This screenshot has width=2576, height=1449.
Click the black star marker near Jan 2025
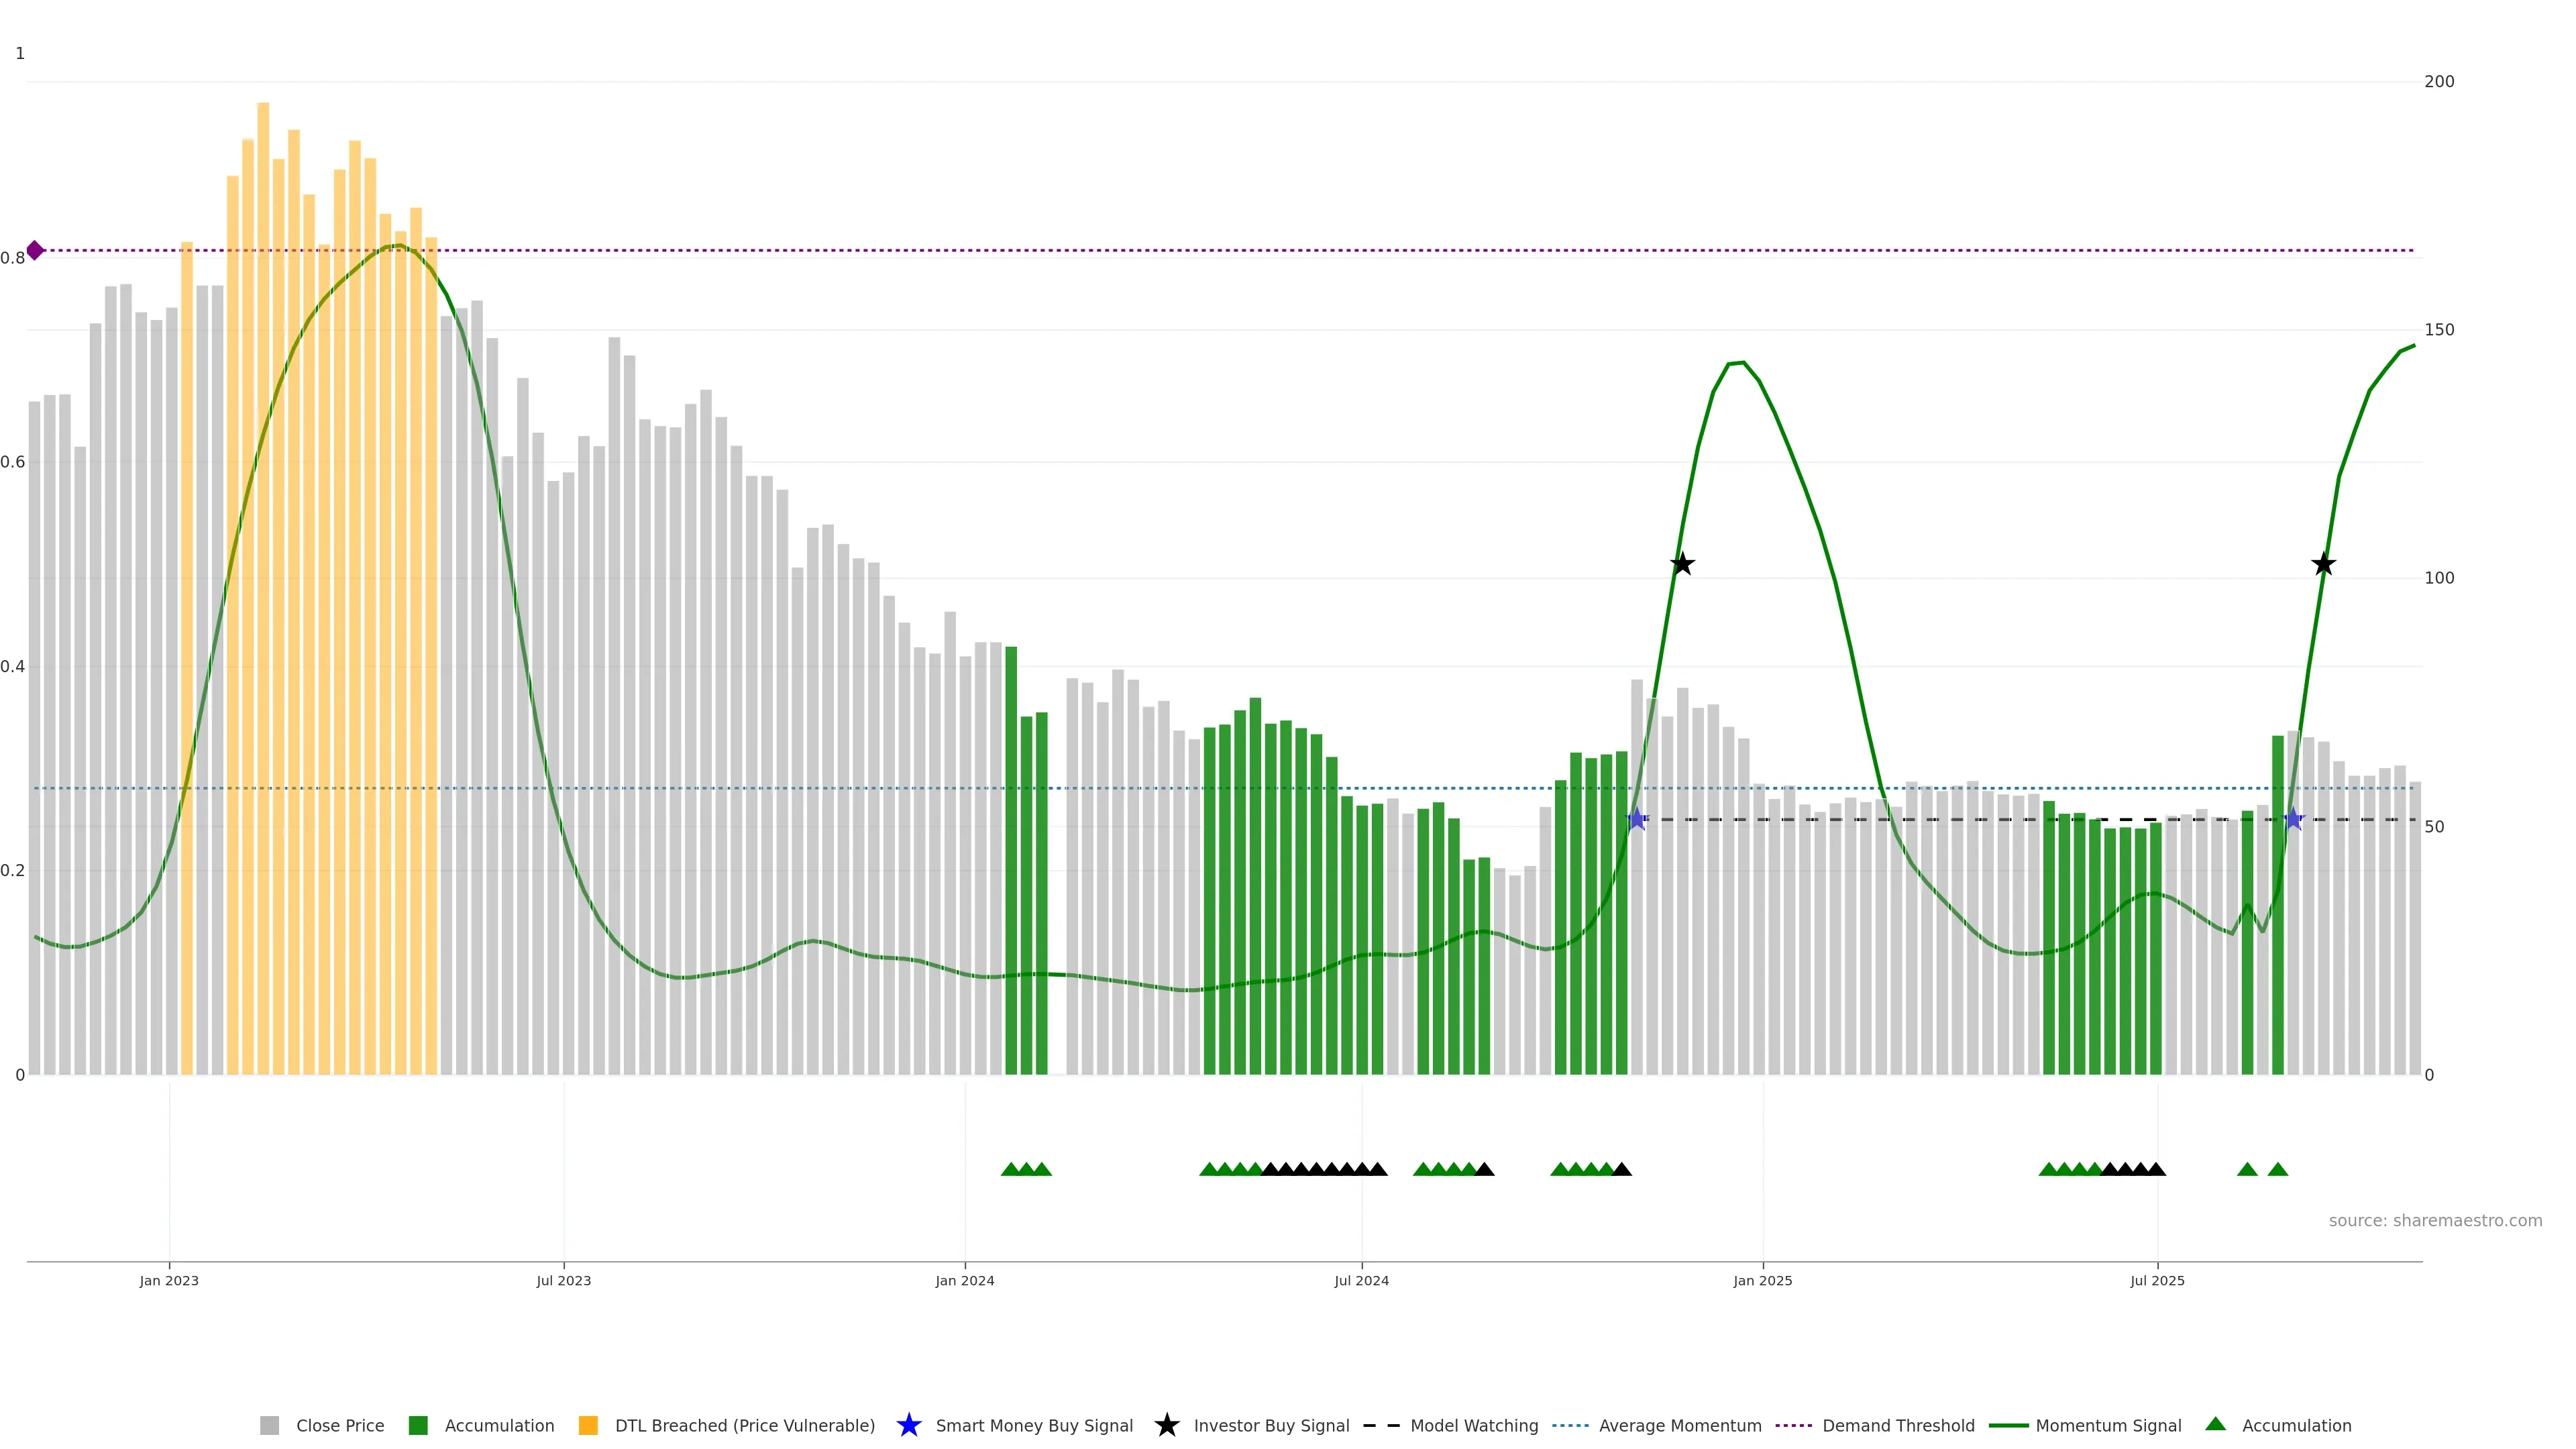click(1682, 564)
